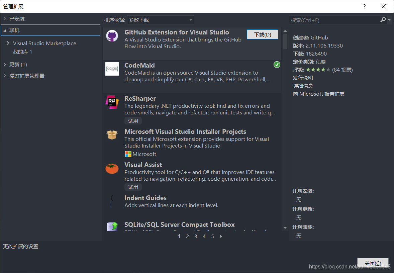Screen dimensions: 394x273
Task: Select the 已安装 category
Action: (x=17, y=19)
